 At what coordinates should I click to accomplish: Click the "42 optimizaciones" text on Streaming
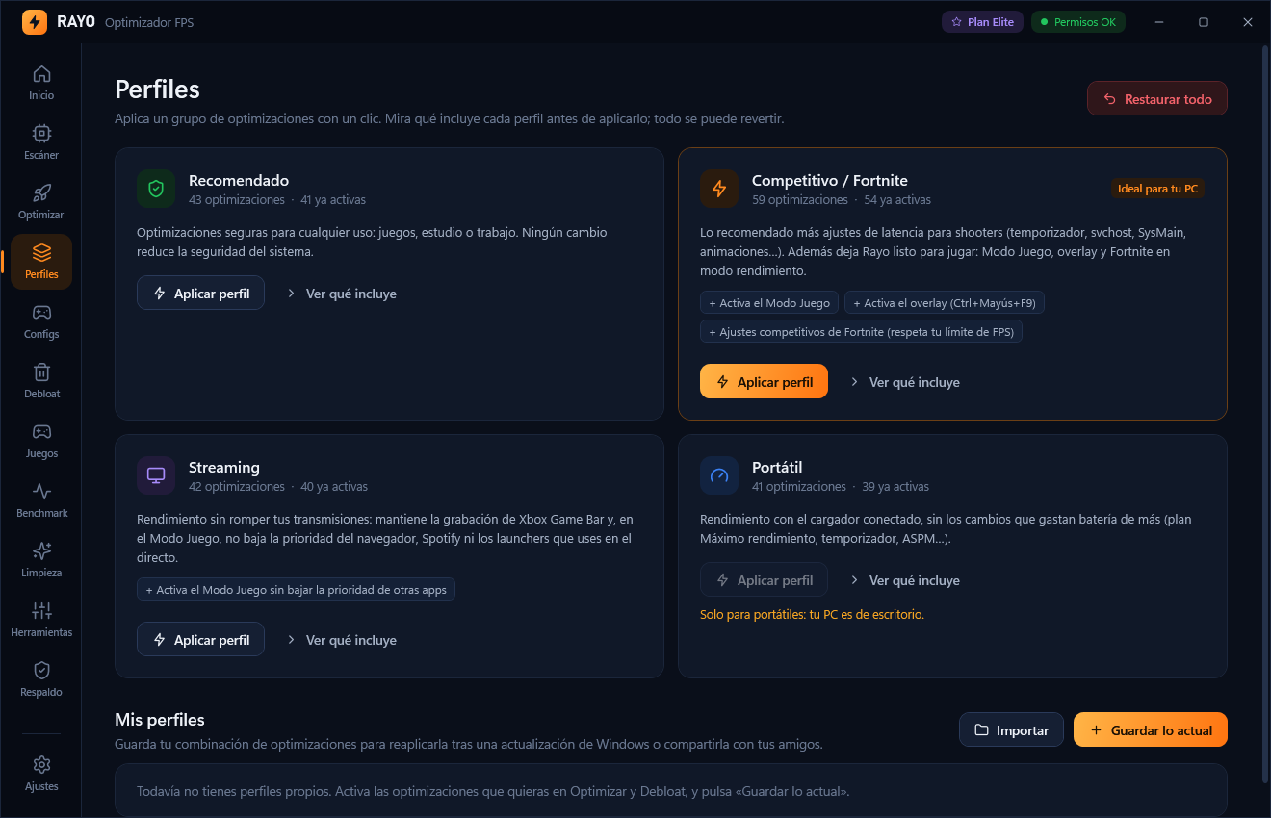pos(237,487)
